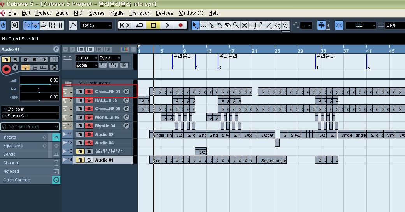The image size is (405, 212).
Task: Open the Audio 01 inspector edit button
Action: pos(56,49)
